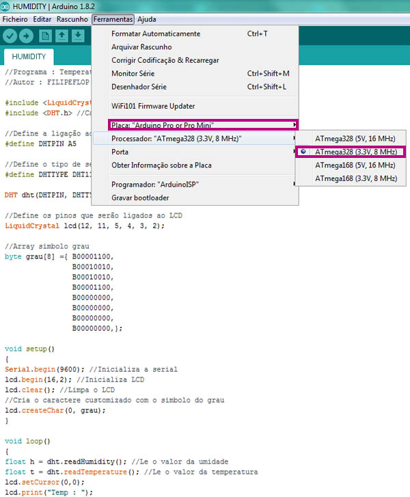Open Desenhador Série
The width and height of the screenshot is (410, 497).
pos(195,87)
